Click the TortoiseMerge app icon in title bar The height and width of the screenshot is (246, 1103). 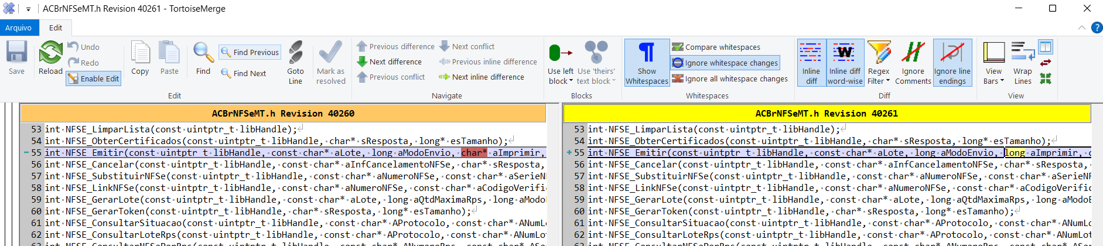[x=9, y=9]
